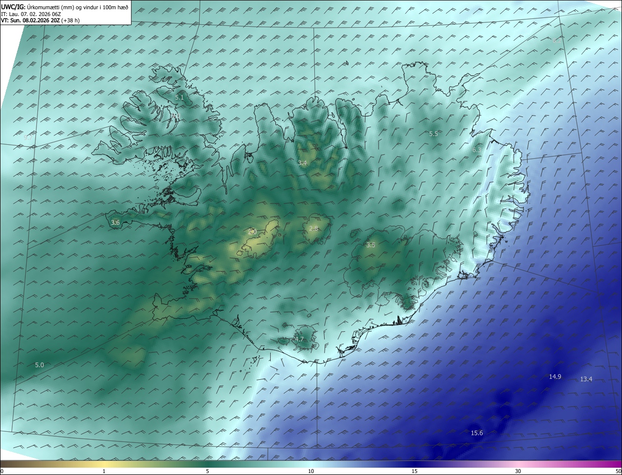622x475 pixels.
Task: Click the 10 tick on the color scale
Action: [311, 471]
